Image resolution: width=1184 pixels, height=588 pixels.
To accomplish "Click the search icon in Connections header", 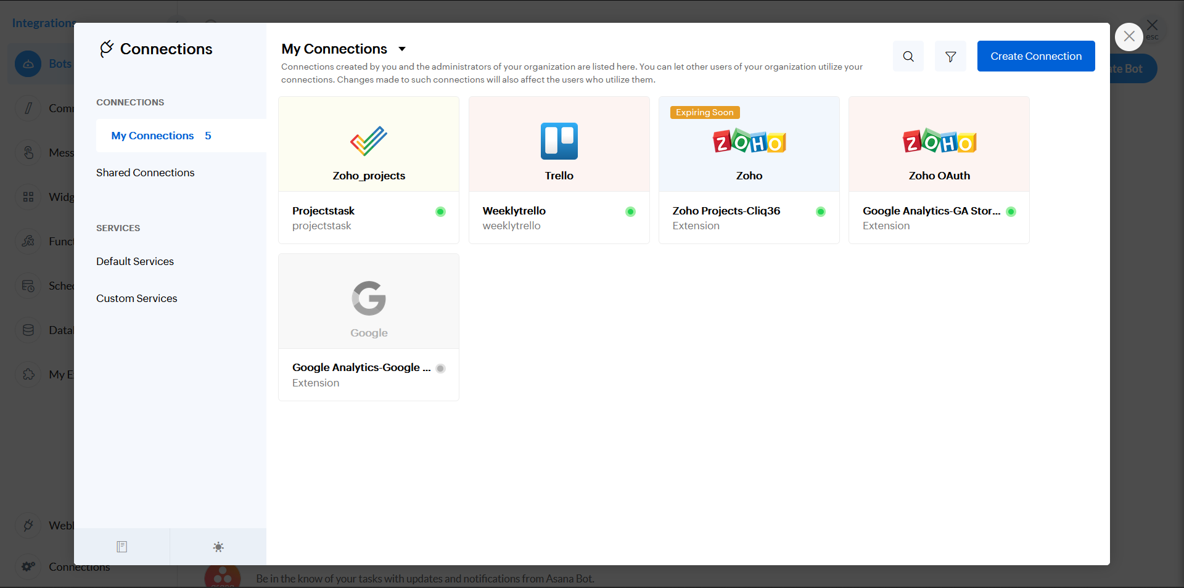I will [908, 56].
